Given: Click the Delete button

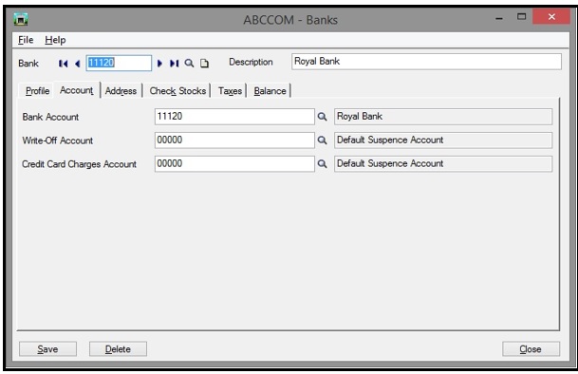Looking at the screenshot, I should click(118, 349).
